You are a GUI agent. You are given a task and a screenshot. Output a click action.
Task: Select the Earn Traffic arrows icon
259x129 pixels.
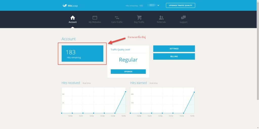117,18
